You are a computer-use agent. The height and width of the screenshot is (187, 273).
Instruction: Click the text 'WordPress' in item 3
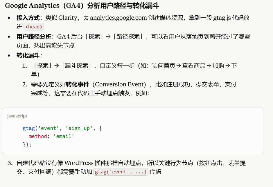tap(79, 163)
